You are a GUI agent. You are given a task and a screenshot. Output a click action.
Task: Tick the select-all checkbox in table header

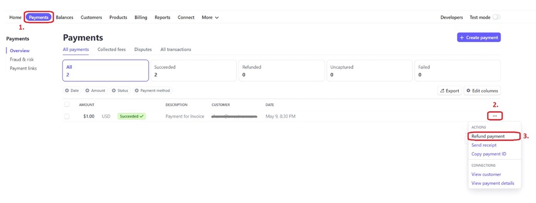click(x=66, y=104)
